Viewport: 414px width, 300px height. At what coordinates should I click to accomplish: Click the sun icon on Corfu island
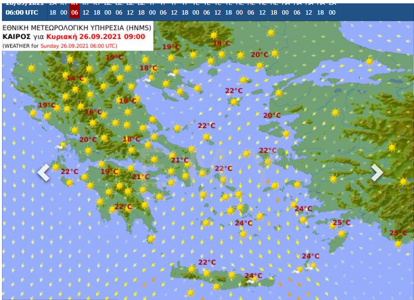33,113
